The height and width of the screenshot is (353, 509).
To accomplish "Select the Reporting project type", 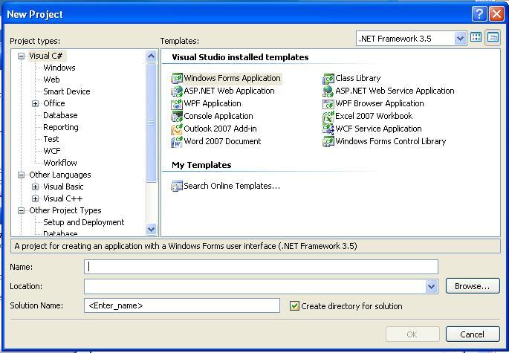I will pyautogui.click(x=61, y=127).
